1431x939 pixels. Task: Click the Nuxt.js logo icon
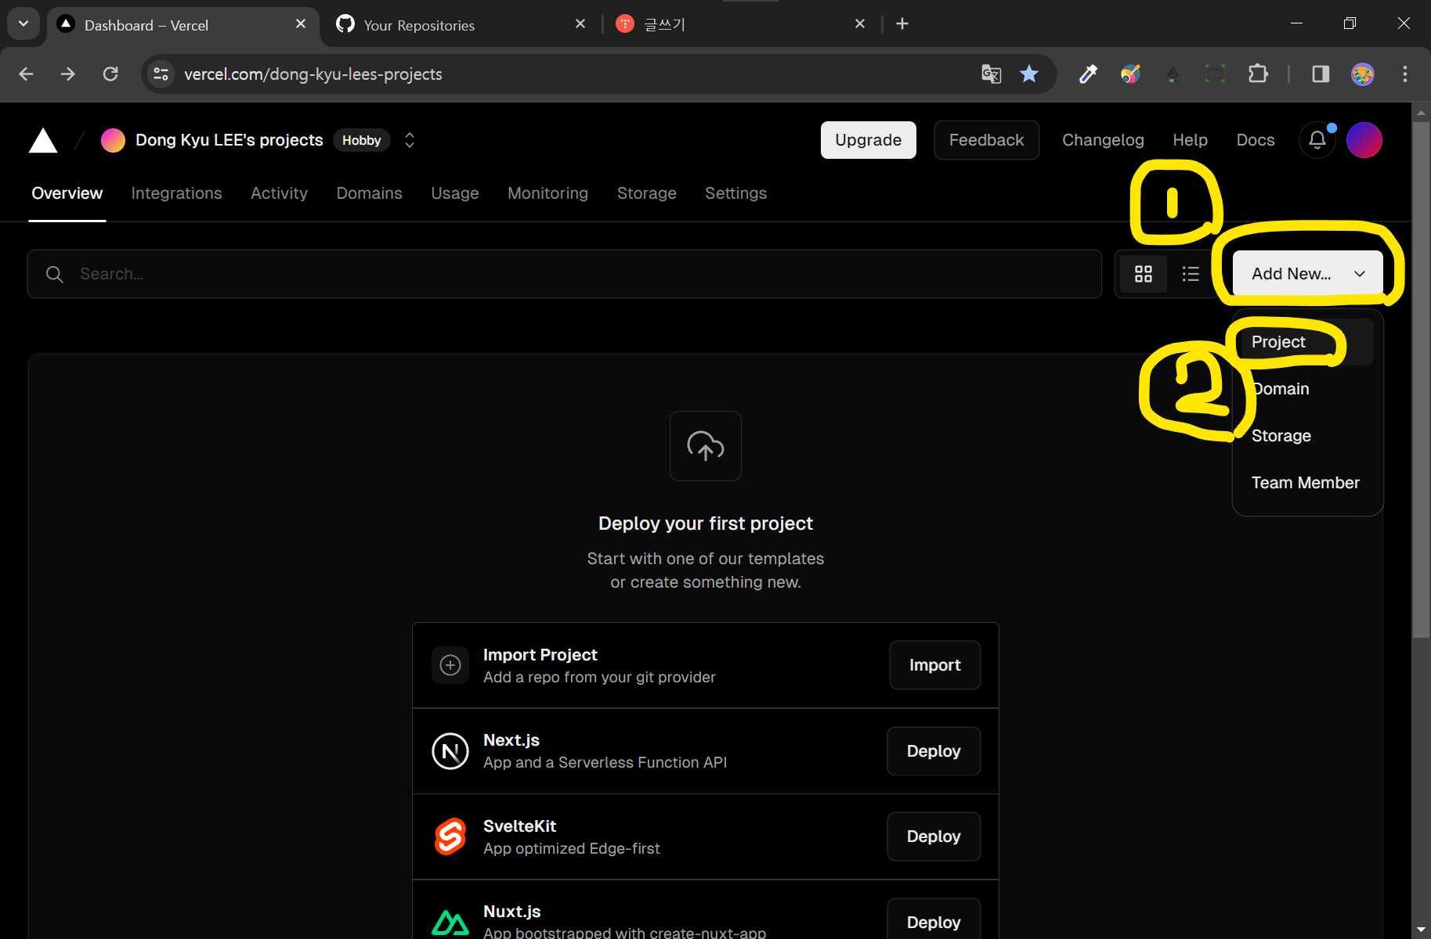[x=450, y=923]
